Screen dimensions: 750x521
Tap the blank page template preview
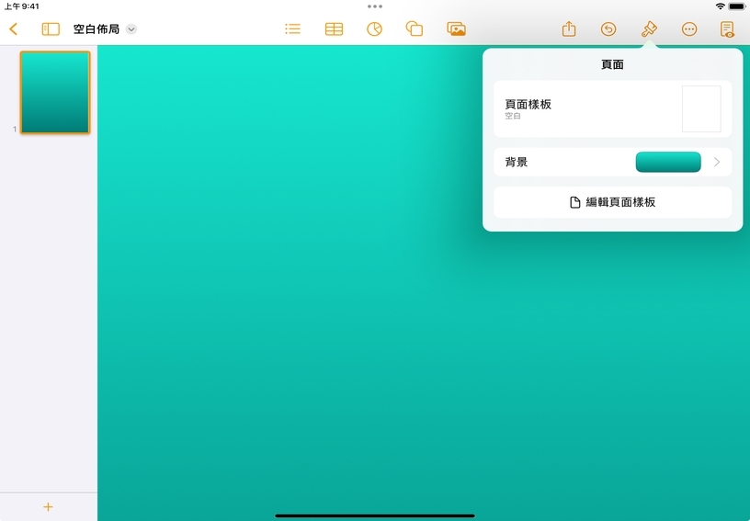click(x=700, y=109)
